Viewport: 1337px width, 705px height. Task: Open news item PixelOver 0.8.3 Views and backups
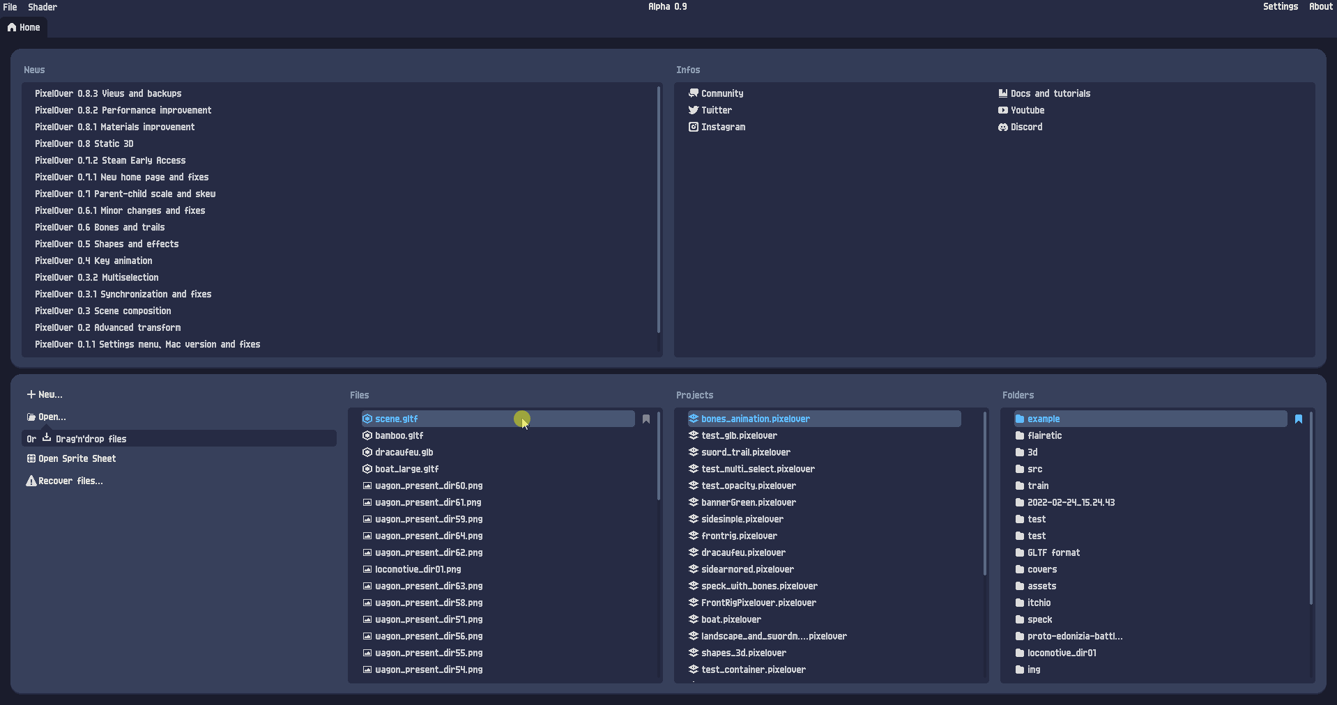[108, 93]
